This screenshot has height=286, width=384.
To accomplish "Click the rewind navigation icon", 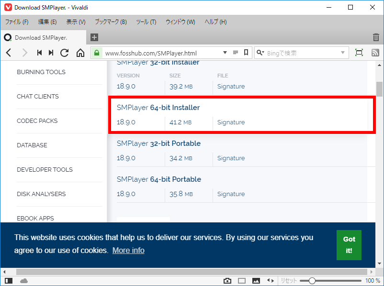I will pos(39,53).
